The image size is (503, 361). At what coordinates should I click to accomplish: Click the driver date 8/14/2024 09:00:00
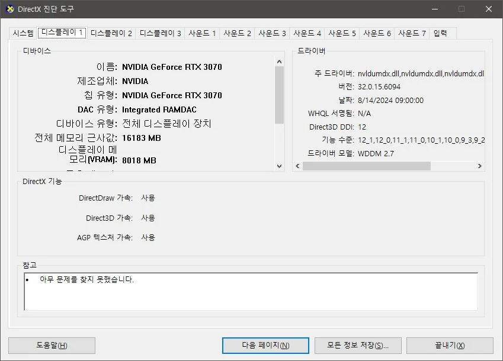390,100
